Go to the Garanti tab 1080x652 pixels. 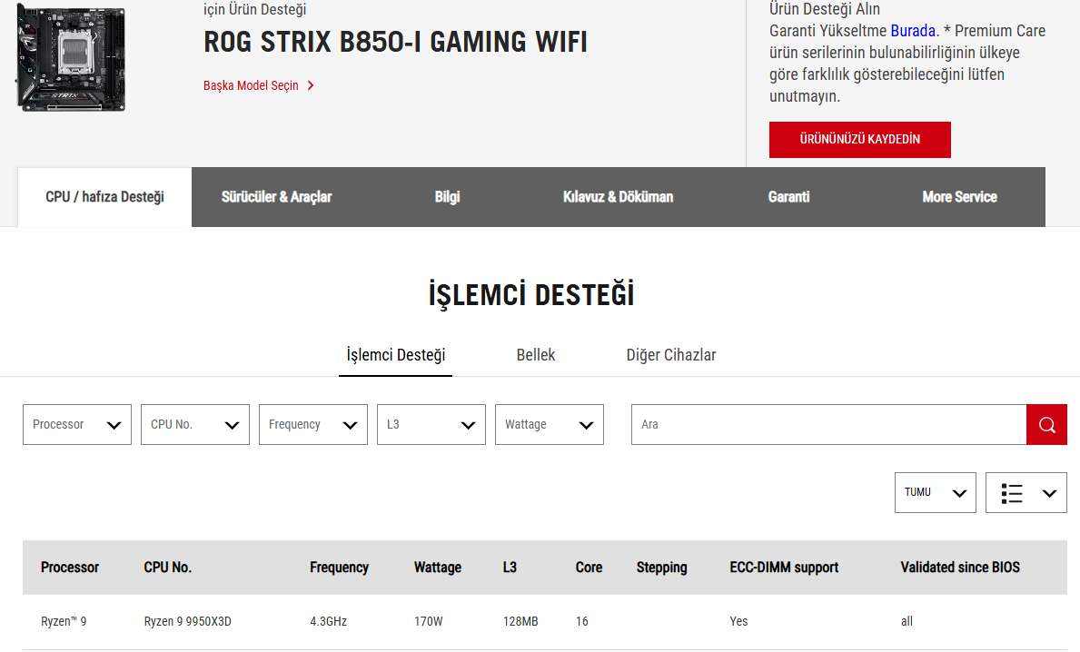[788, 197]
